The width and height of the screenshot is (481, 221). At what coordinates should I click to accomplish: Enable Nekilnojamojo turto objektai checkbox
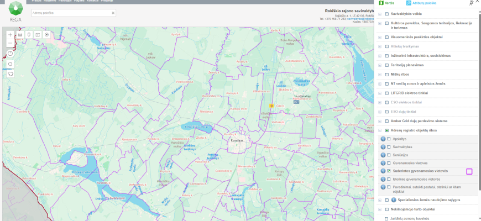click(x=387, y=209)
